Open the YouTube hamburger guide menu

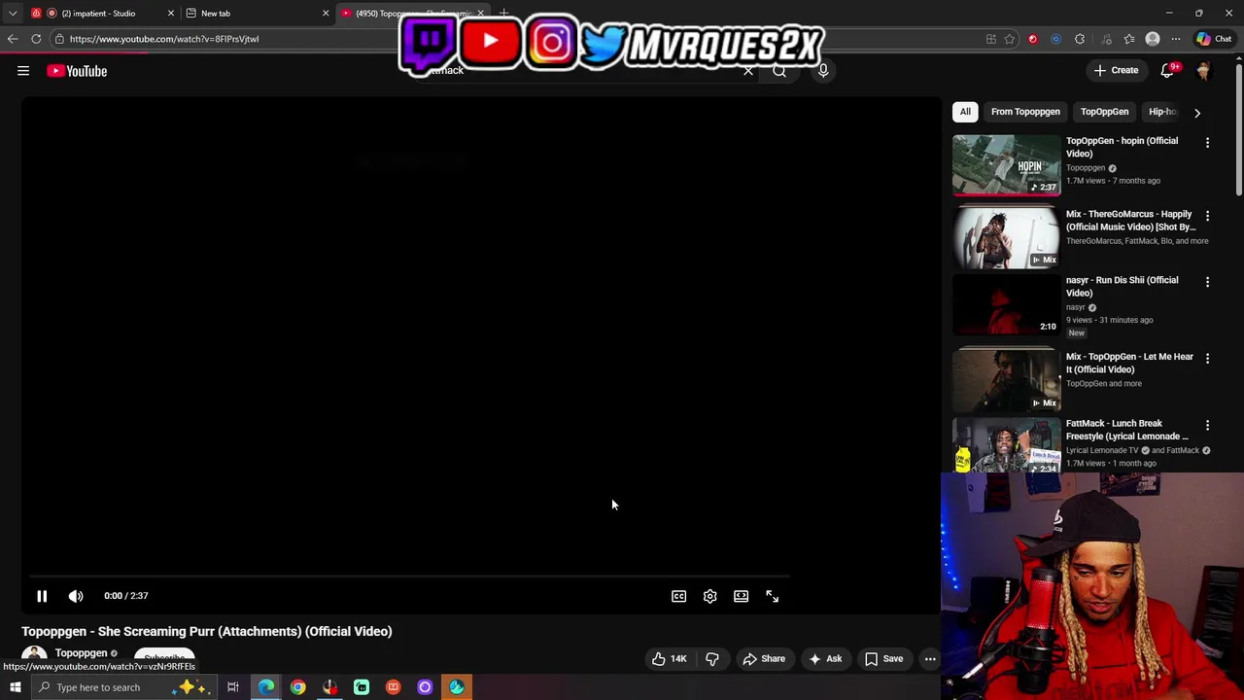[23, 71]
